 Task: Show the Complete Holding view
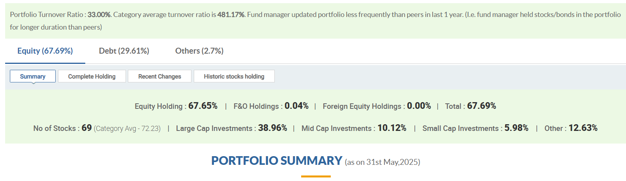(x=92, y=76)
